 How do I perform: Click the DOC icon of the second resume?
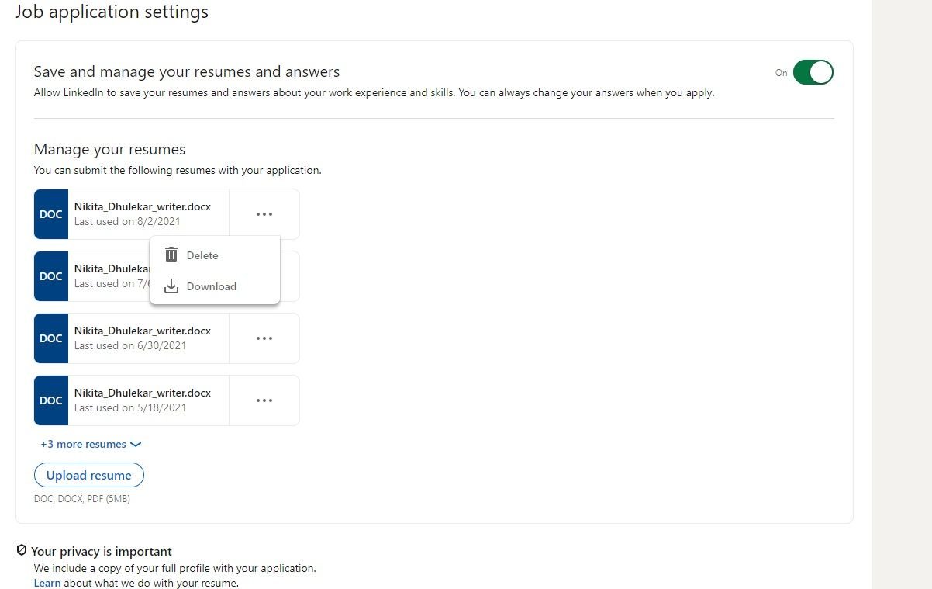tap(51, 276)
